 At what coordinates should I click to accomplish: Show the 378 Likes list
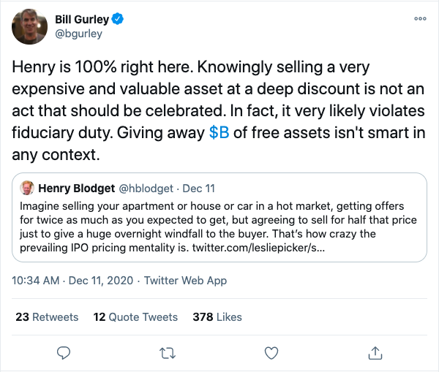coord(217,317)
